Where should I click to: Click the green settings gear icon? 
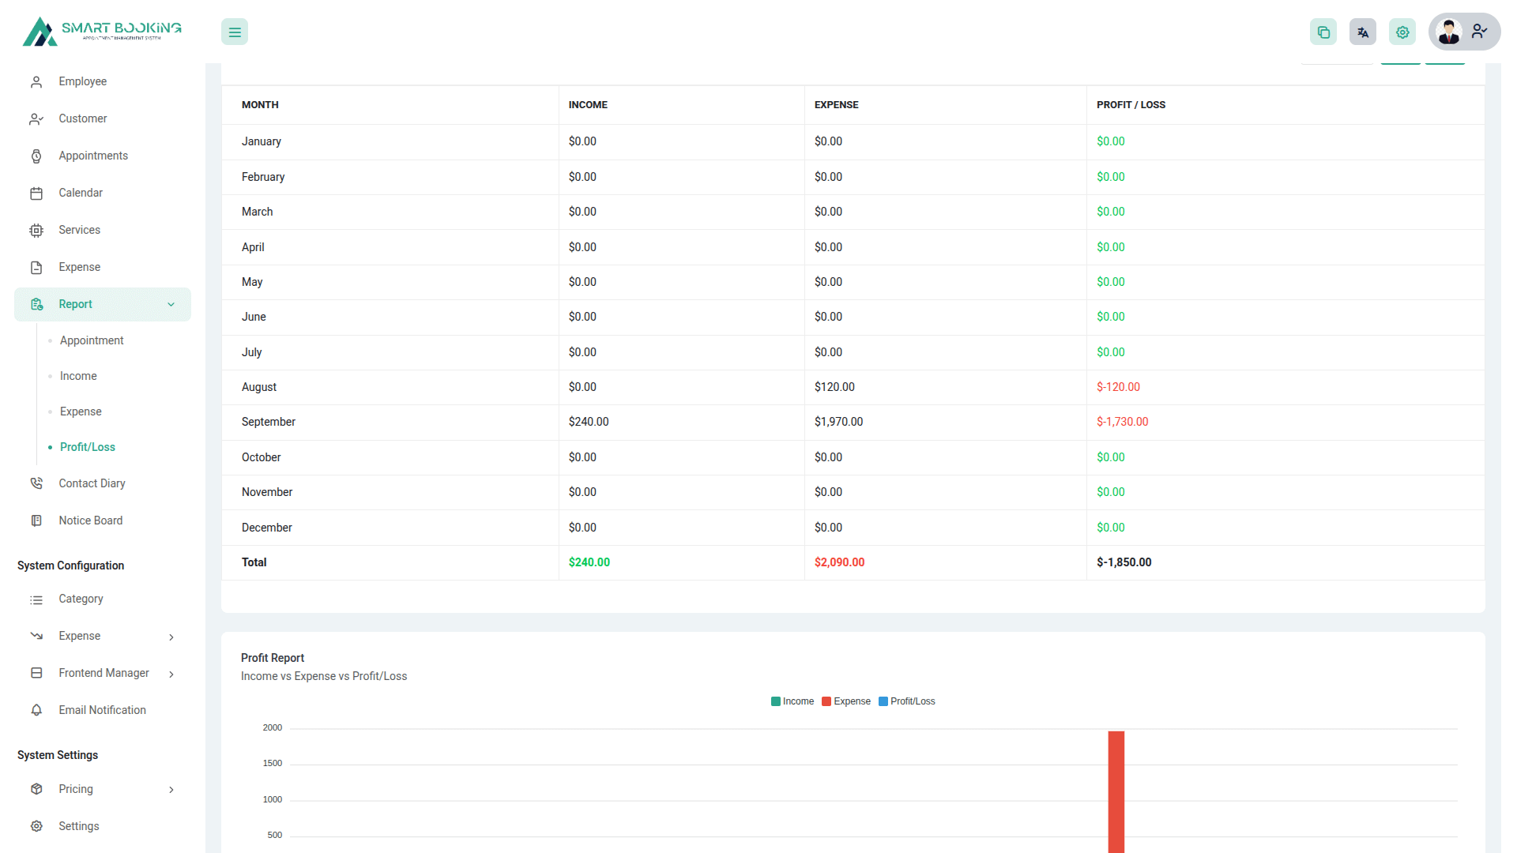coord(1402,32)
